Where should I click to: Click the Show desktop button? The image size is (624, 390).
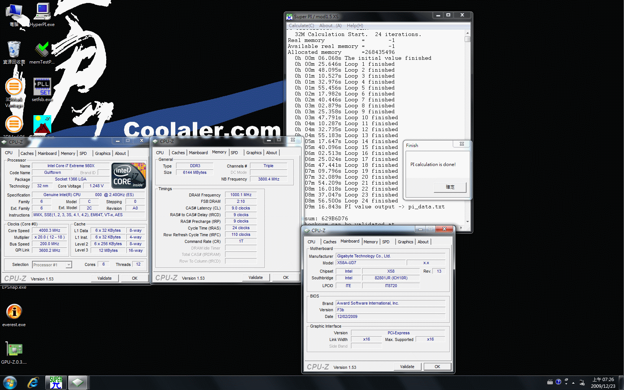click(621, 383)
